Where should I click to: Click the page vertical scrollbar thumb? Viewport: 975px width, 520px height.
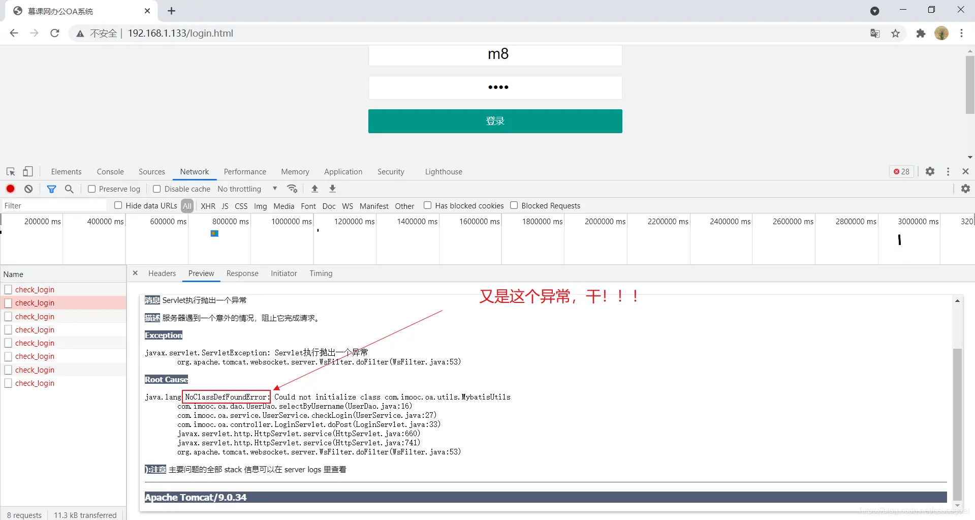tap(970, 84)
